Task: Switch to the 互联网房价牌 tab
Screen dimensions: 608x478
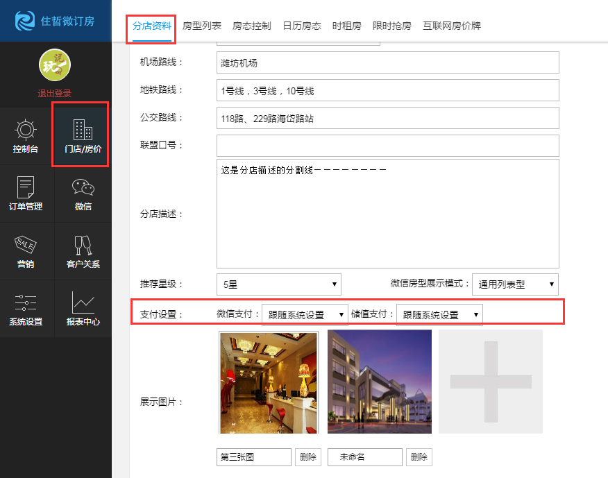Action: (452, 26)
